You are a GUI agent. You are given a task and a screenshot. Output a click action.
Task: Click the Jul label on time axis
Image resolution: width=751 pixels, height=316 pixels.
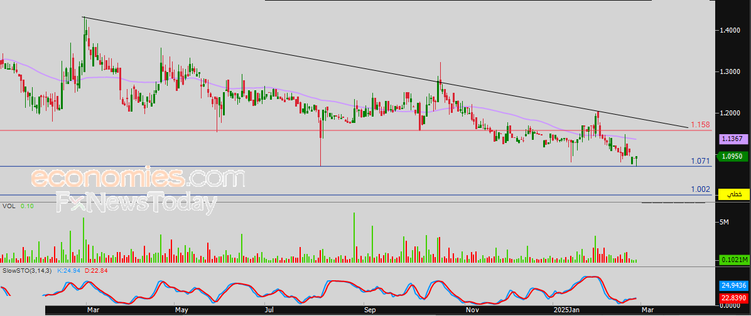(x=269, y=310)
